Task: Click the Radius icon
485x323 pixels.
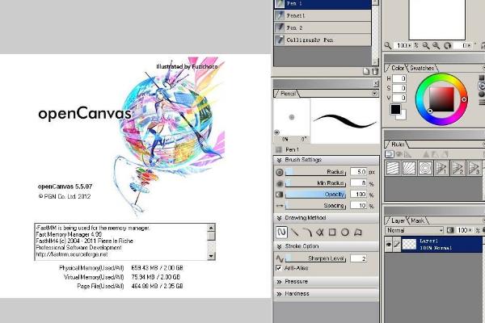Action: point(280,172)
